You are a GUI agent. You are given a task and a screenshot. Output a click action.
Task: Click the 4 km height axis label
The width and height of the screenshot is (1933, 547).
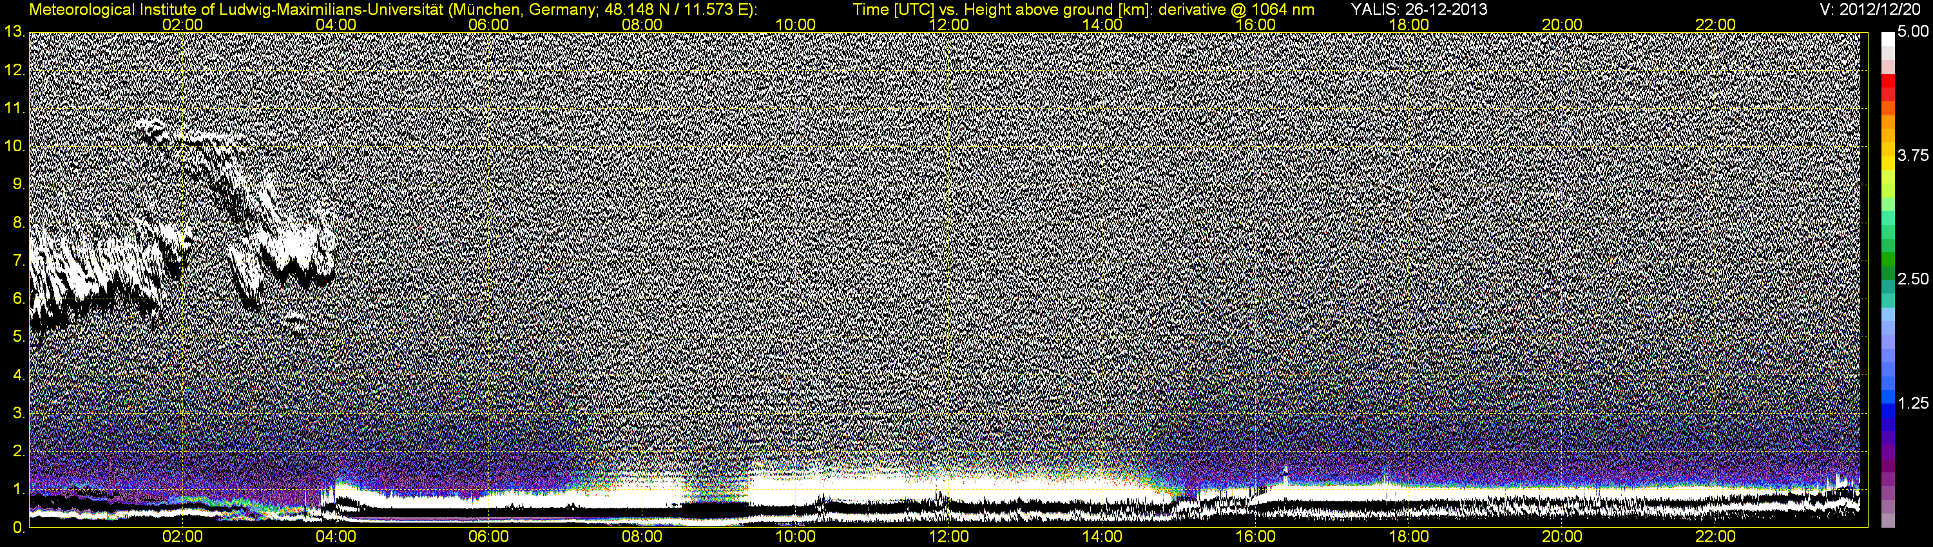coord(18,375)
